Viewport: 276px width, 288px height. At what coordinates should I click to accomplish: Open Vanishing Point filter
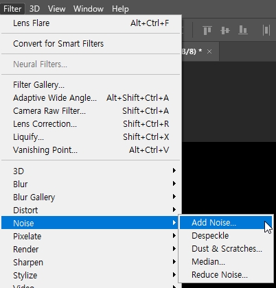[91, 150]
